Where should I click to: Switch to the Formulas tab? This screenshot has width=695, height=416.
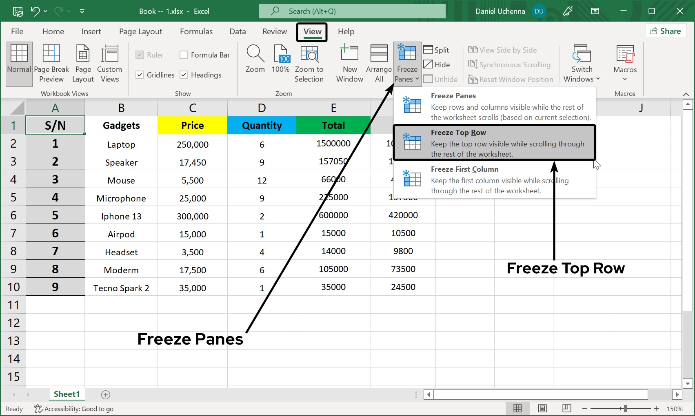coord(196,31)
